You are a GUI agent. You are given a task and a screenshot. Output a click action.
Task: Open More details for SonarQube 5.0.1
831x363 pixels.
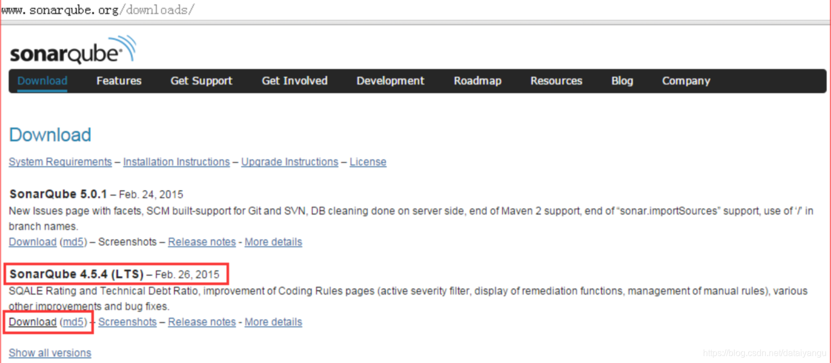[x=273, y=242]
